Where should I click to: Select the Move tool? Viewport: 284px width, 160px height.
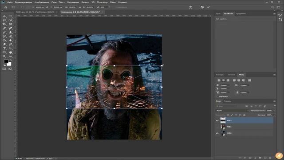(x=4, y=16)
